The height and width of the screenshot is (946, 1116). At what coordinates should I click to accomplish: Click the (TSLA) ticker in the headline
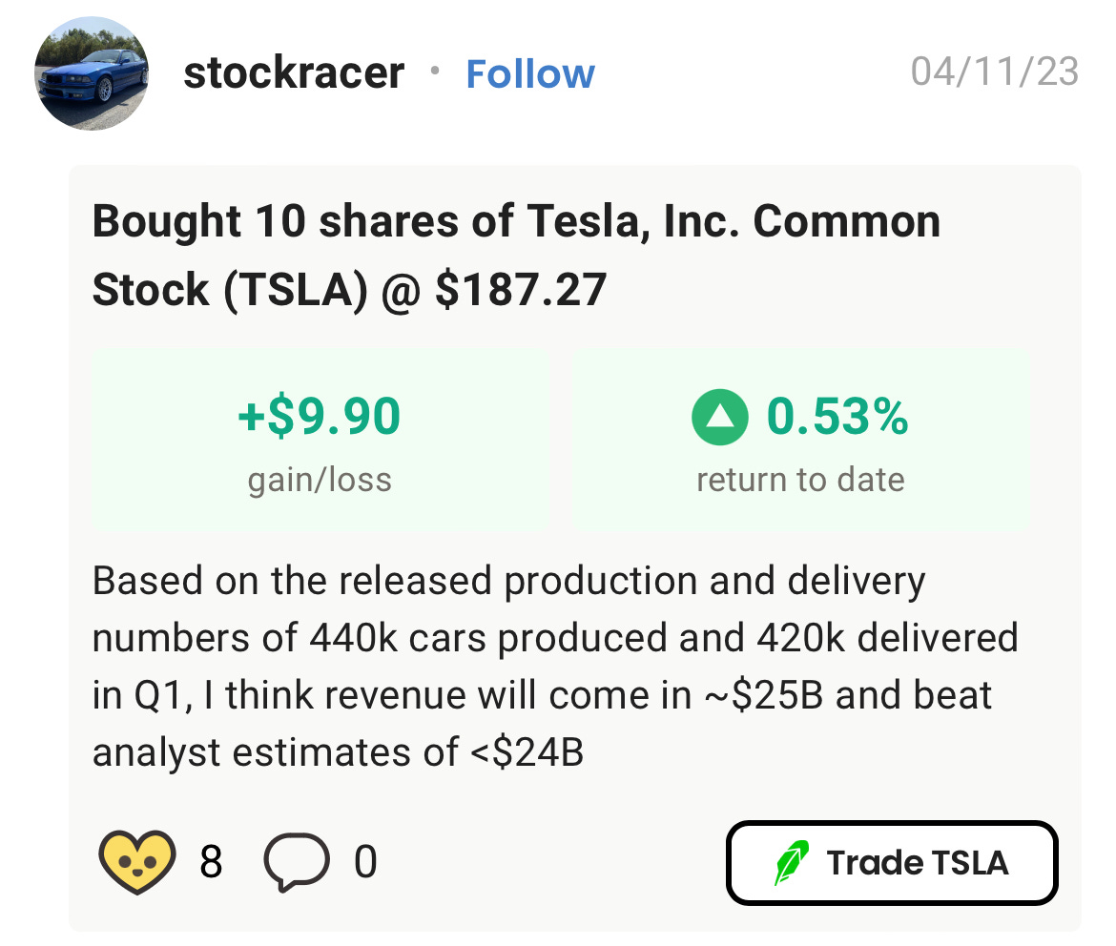coord(296,290)
